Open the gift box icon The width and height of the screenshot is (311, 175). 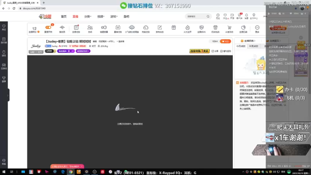174,28
